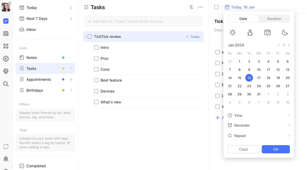Mark the Intro subtask complete
Screen dimensions: 307x170
point(96,47)
